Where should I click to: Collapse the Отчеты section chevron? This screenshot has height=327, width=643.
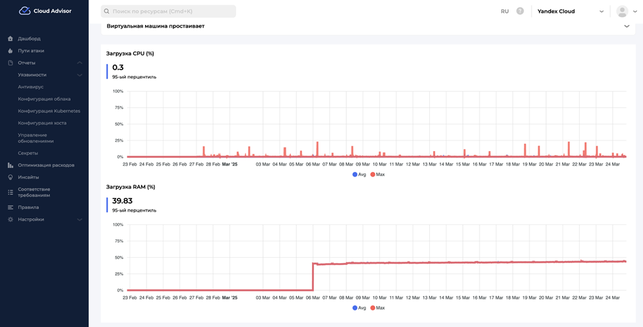(80, 63)
